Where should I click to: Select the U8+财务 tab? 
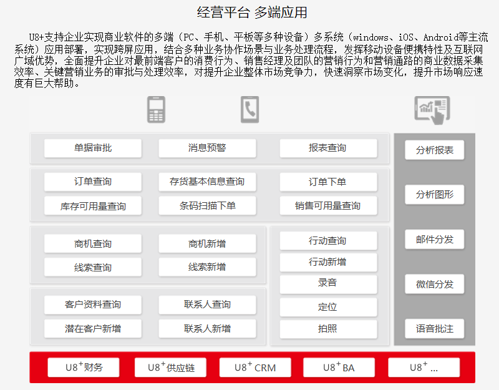84,368
